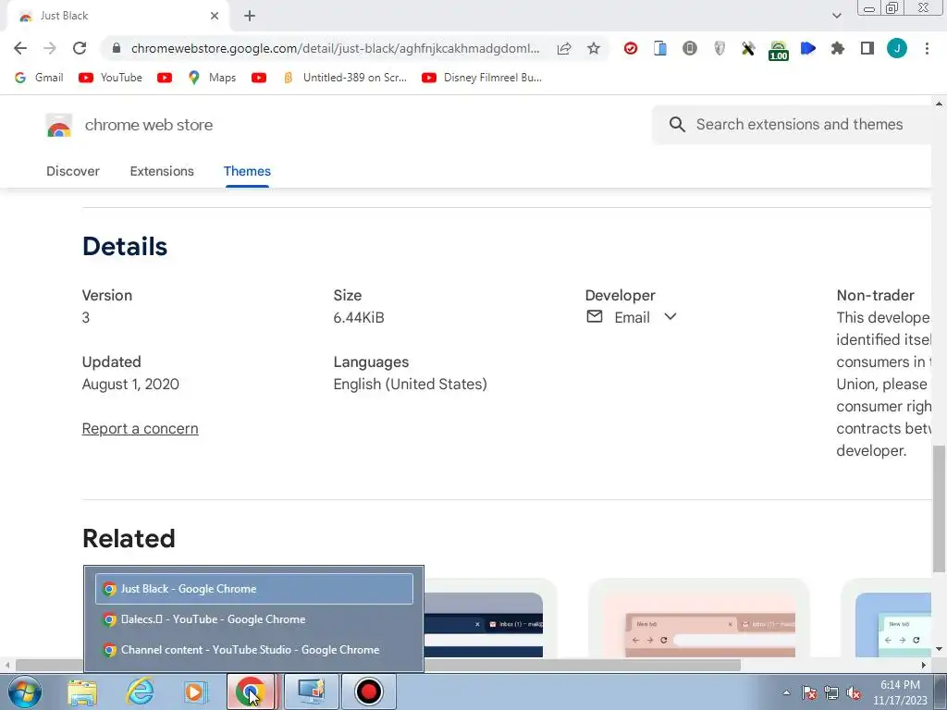Open the tab search dropdown arrow

click(836, 16)
